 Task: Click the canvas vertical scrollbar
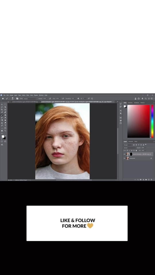pyautogui.click(x=118, y=141)
